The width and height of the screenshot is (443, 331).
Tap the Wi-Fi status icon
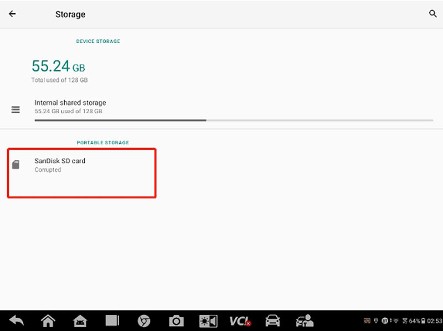point(396,321)
